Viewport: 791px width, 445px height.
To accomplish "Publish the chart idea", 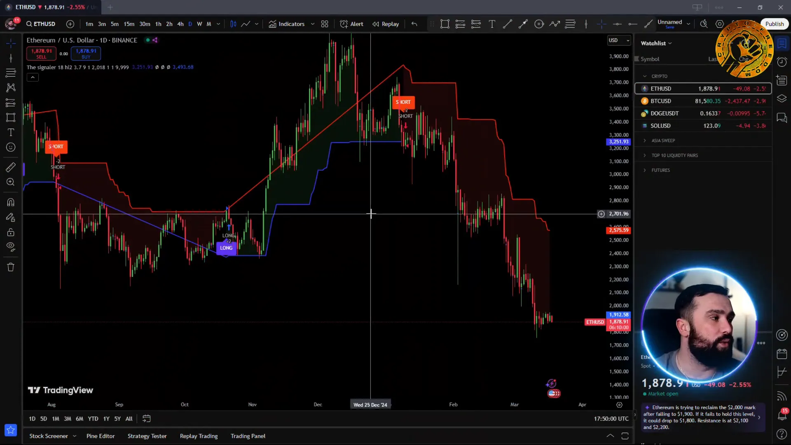I will (x=775, y=24).
